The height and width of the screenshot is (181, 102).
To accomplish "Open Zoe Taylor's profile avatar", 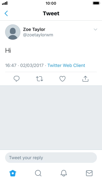I will 13,32.
